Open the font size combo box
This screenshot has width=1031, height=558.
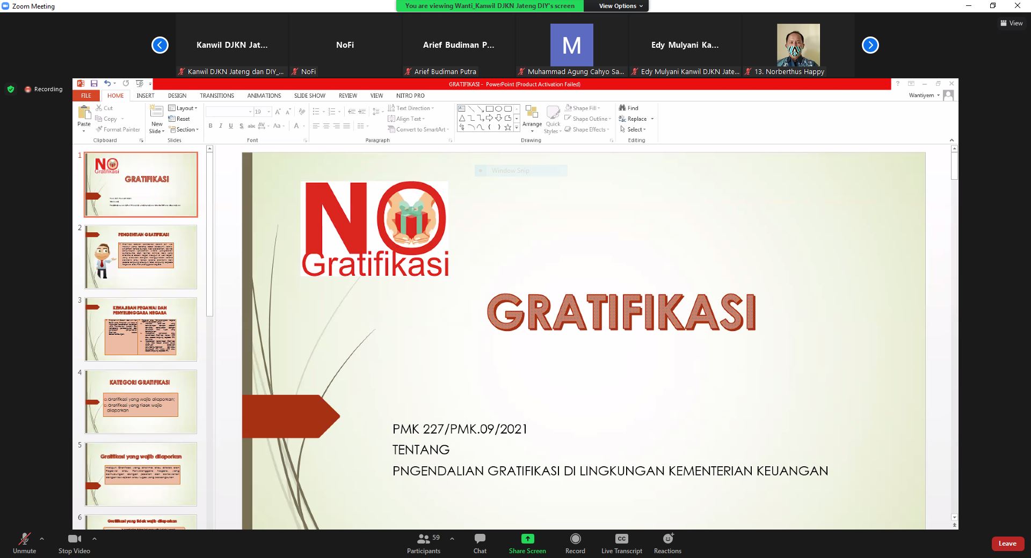(x=263, y=112)
